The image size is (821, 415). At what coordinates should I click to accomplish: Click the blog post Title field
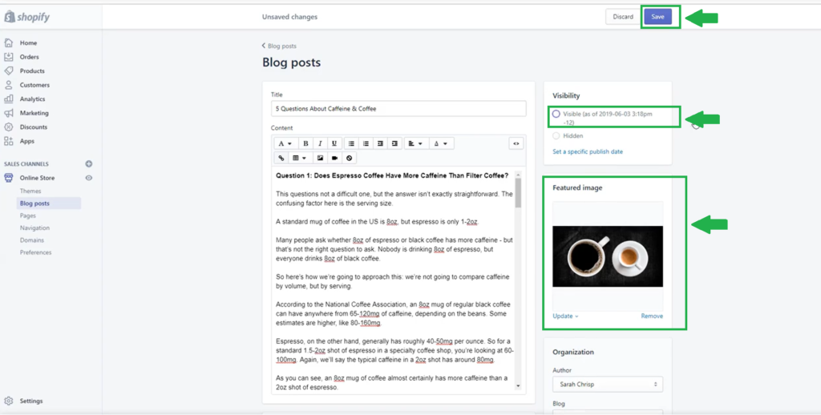398,109
